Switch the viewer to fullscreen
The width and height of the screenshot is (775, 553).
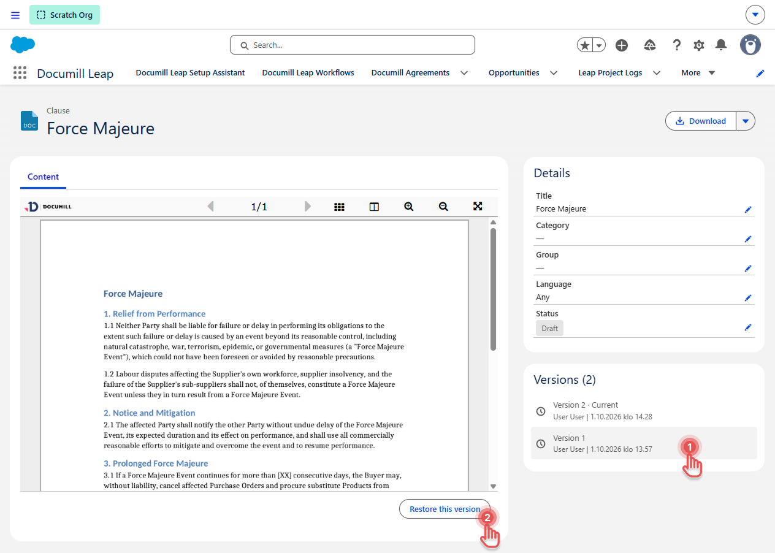point(478,207)
